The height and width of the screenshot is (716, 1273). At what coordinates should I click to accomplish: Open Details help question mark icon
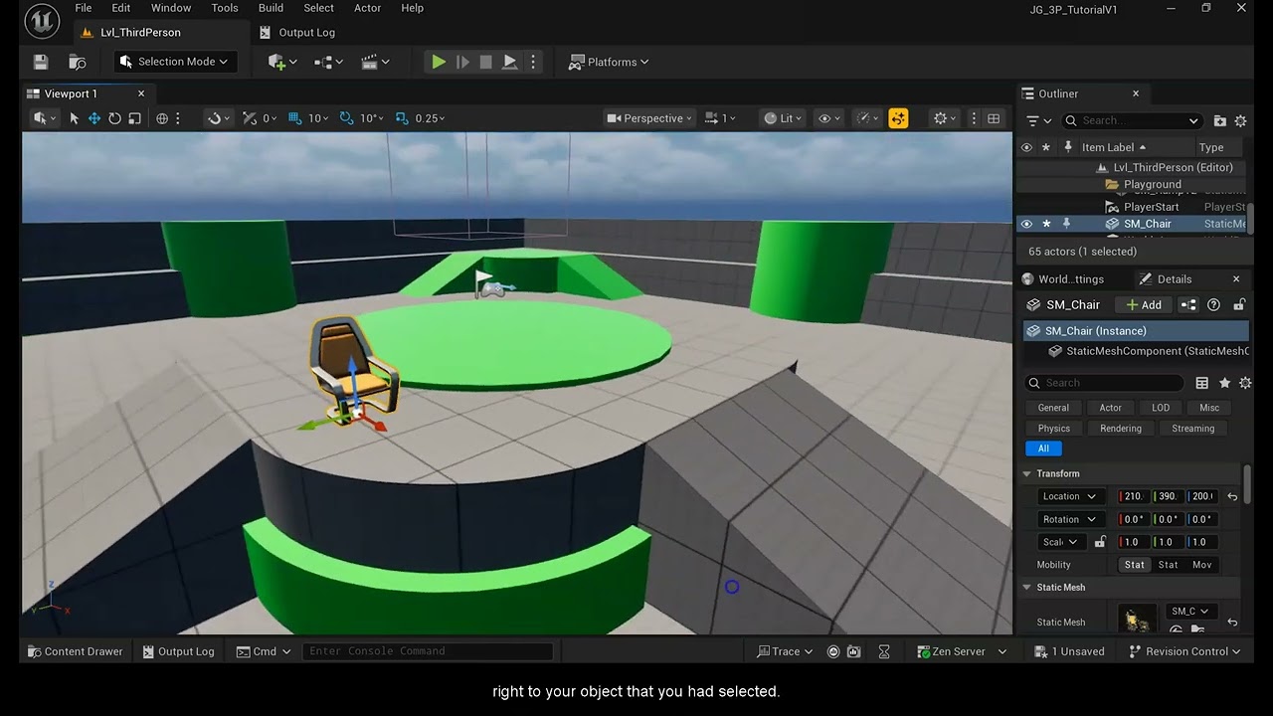coord(1213,305)
